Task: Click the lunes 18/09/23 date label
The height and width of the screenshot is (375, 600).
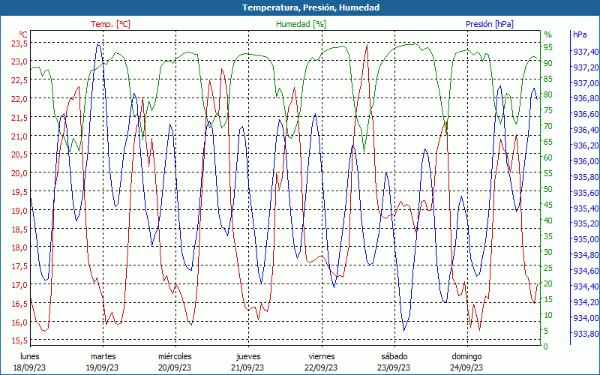Action: [30, 362]
